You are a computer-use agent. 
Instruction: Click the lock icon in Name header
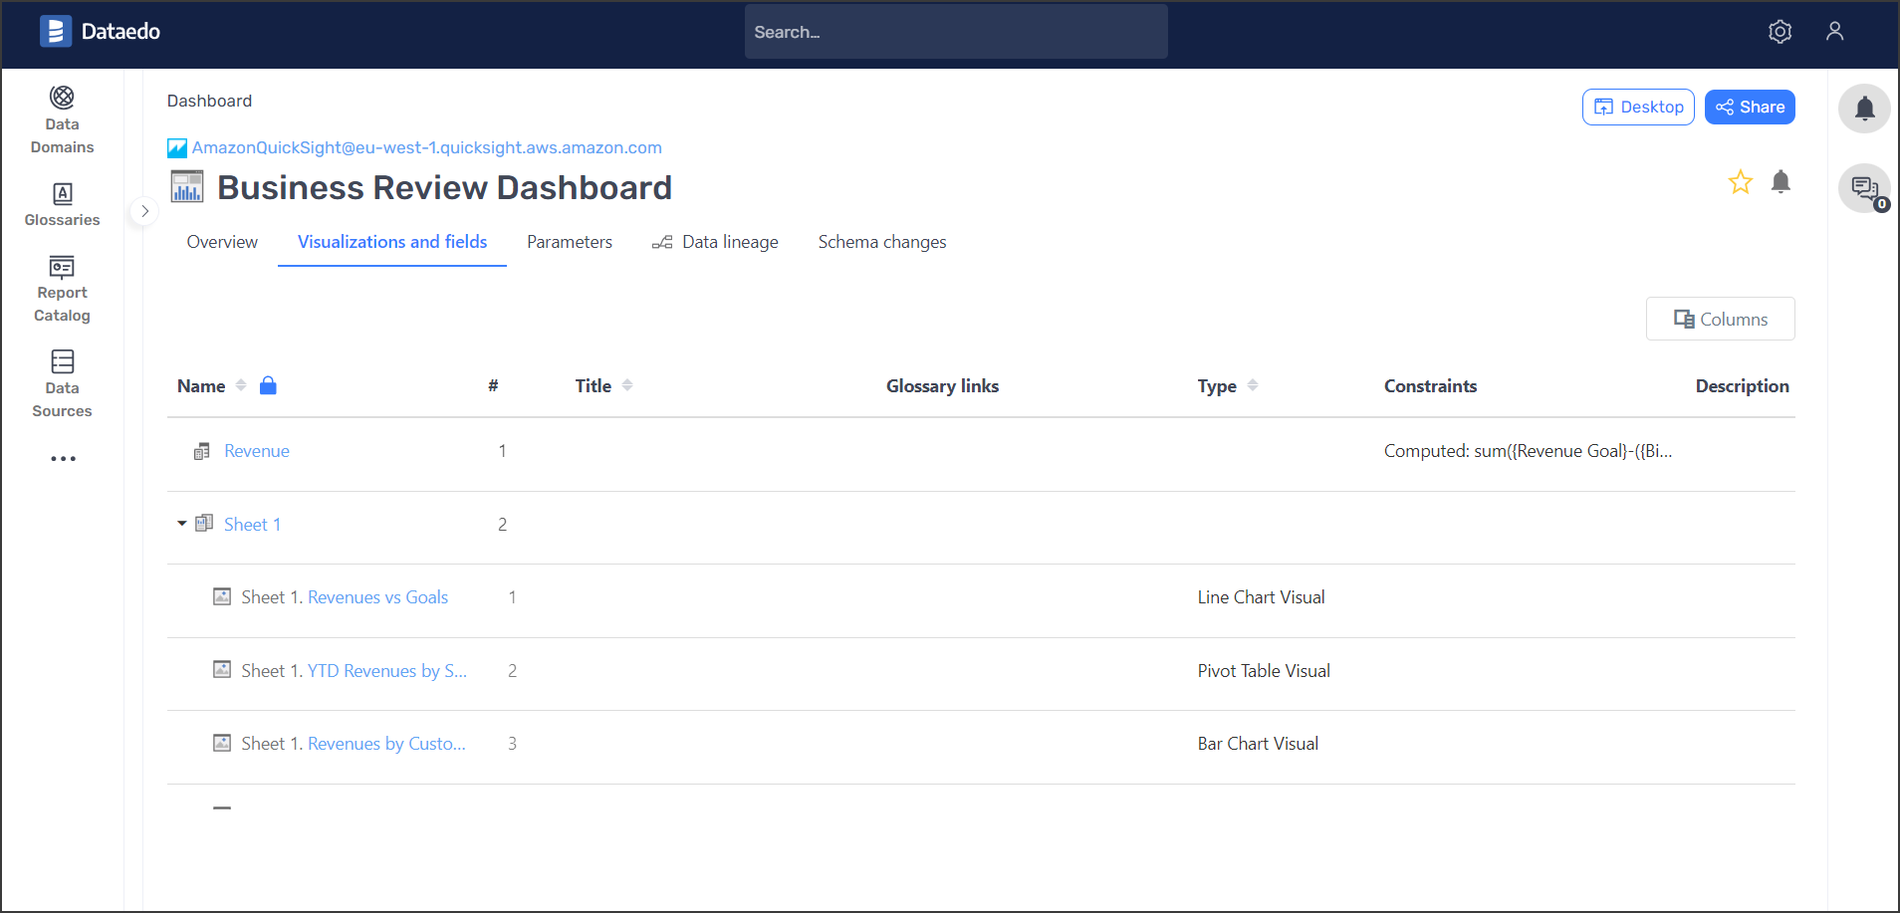[x=268, y=385]
